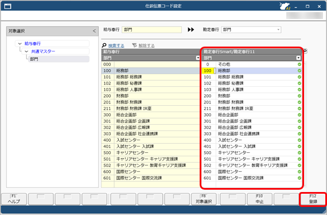Click the 検索する link
Screen dimensions: 327x215
point(116,45)
